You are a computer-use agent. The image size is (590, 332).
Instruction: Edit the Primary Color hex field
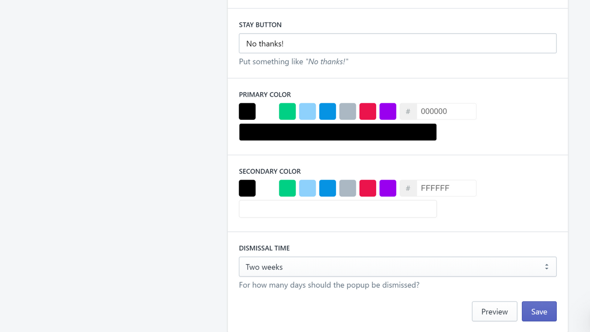tap(446, 111)
